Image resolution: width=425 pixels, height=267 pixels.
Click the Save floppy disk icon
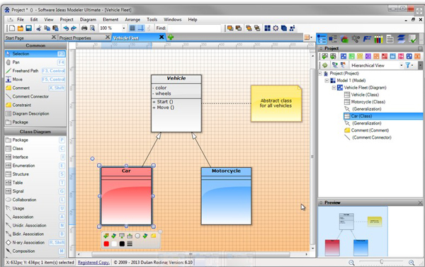pos(28,28)
